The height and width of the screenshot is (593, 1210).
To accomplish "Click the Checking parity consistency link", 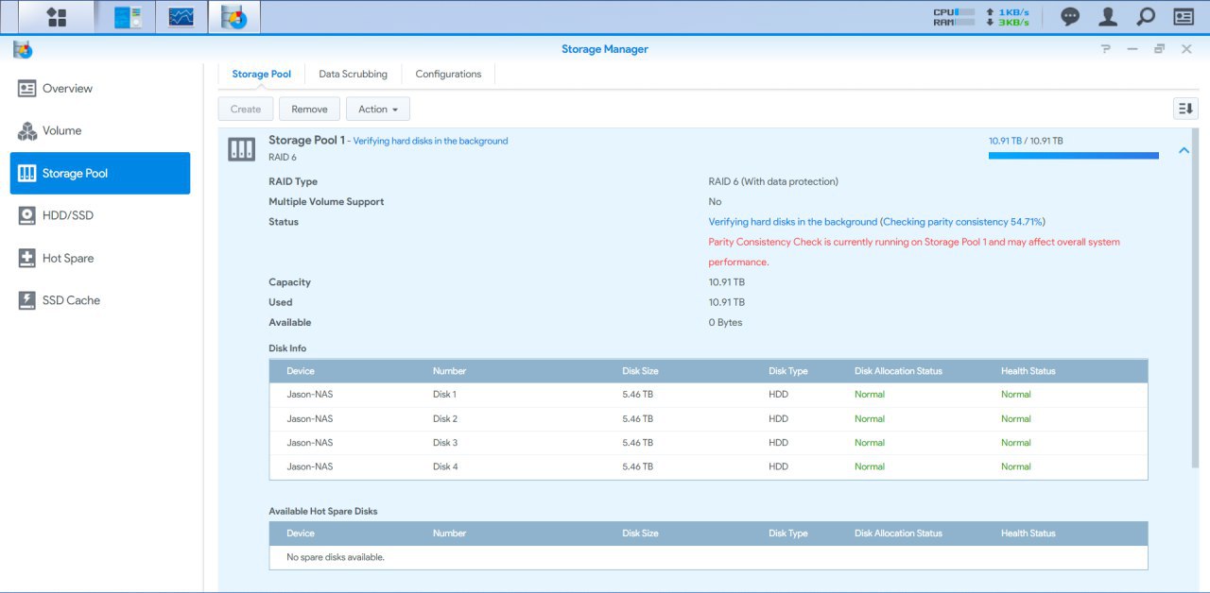I will [x=962, y=222].
